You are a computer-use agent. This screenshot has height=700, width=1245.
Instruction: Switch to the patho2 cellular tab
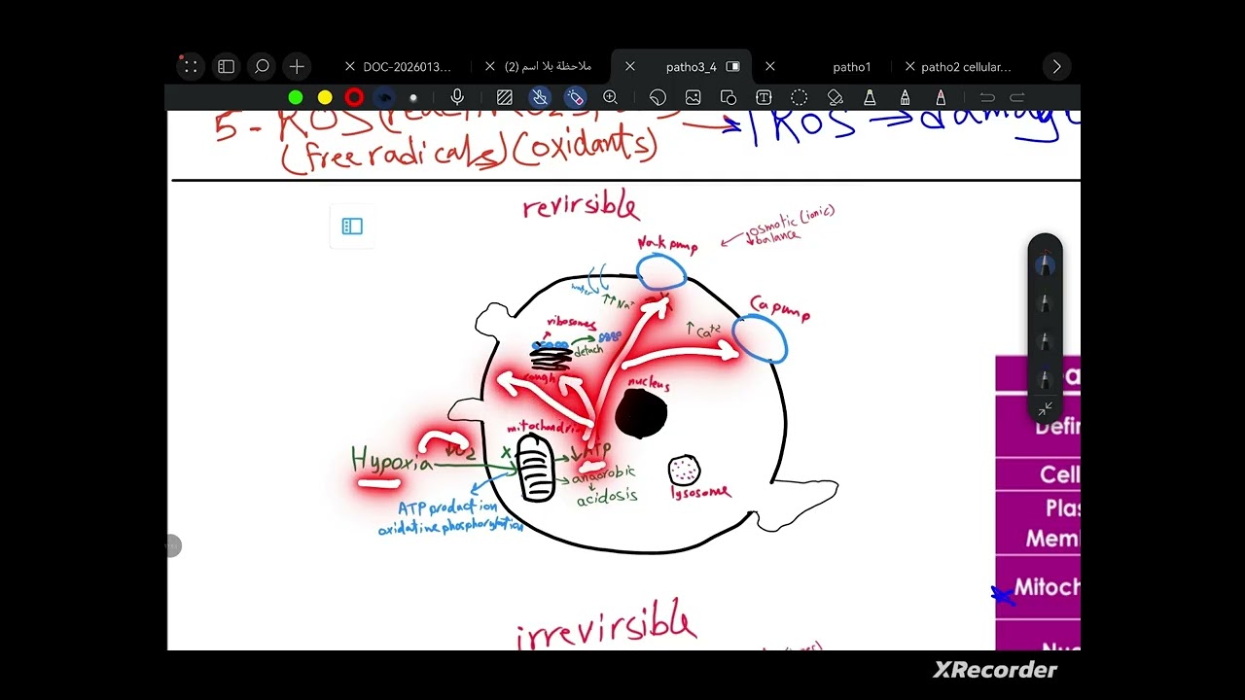click(966, 67)
